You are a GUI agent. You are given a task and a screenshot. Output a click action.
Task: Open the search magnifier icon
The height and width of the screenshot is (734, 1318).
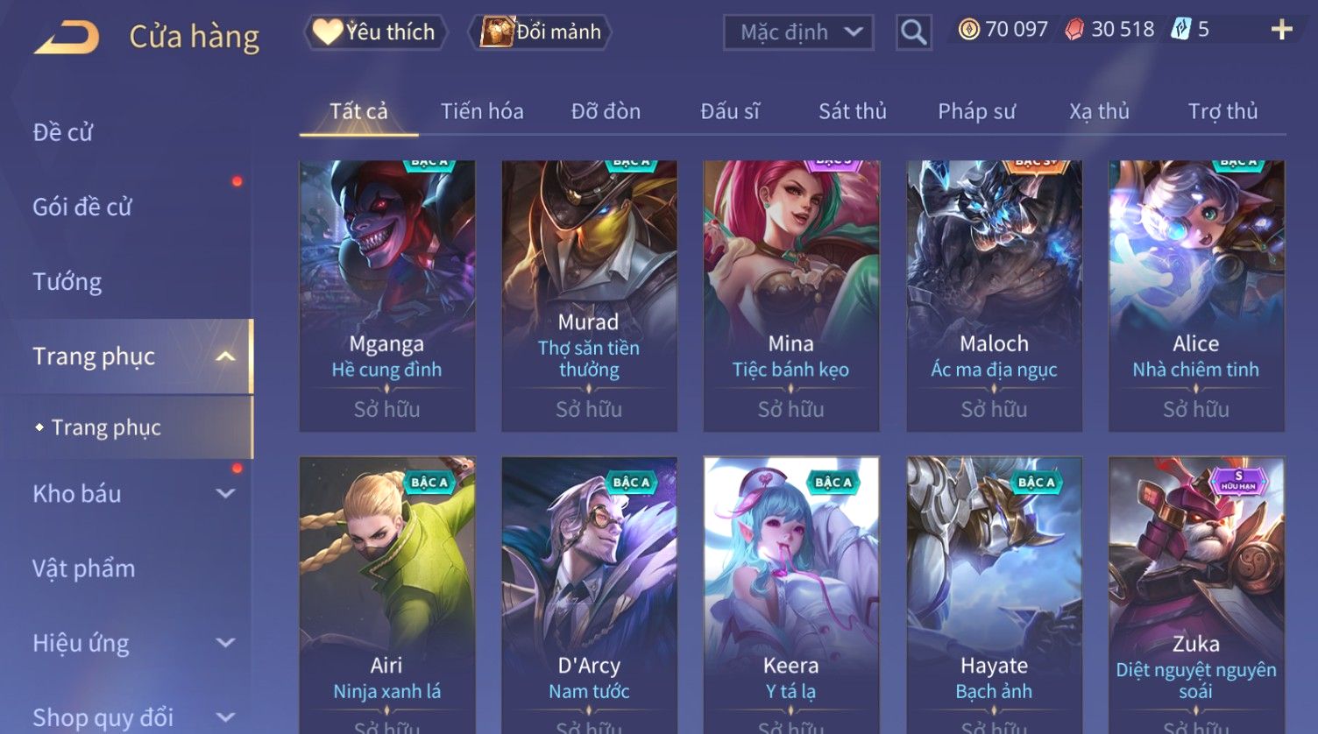coord(913,32)
